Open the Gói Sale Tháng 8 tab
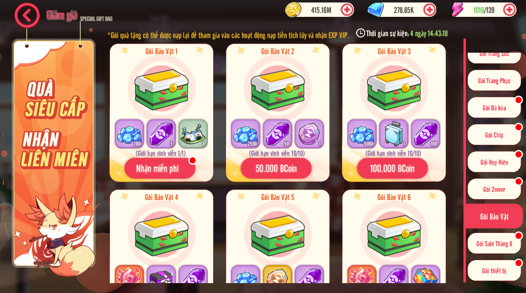Viewport: 526px width, 293px height. coord(494,244)
